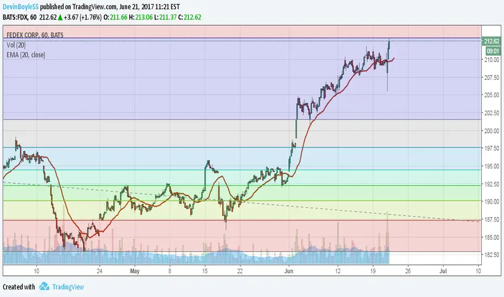504x297 pixels.
Task: Click the TradingView logo icon at bottom
Action: tap(44, 286)
